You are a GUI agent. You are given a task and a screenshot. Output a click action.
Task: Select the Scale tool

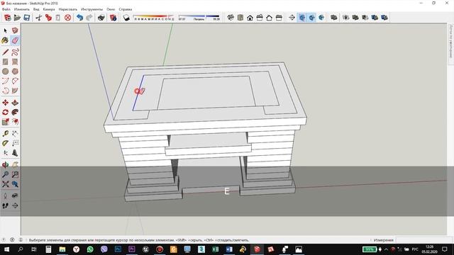pos(5,122)
